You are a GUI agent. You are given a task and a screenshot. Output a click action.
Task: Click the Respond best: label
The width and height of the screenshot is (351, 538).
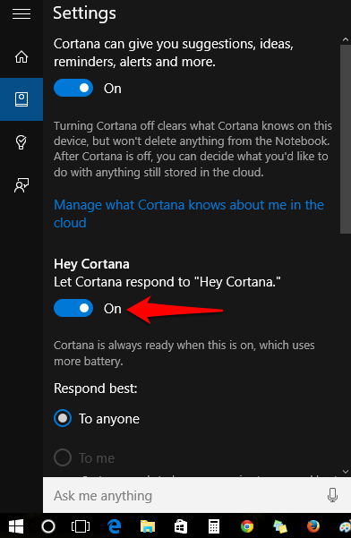point(96,389)
